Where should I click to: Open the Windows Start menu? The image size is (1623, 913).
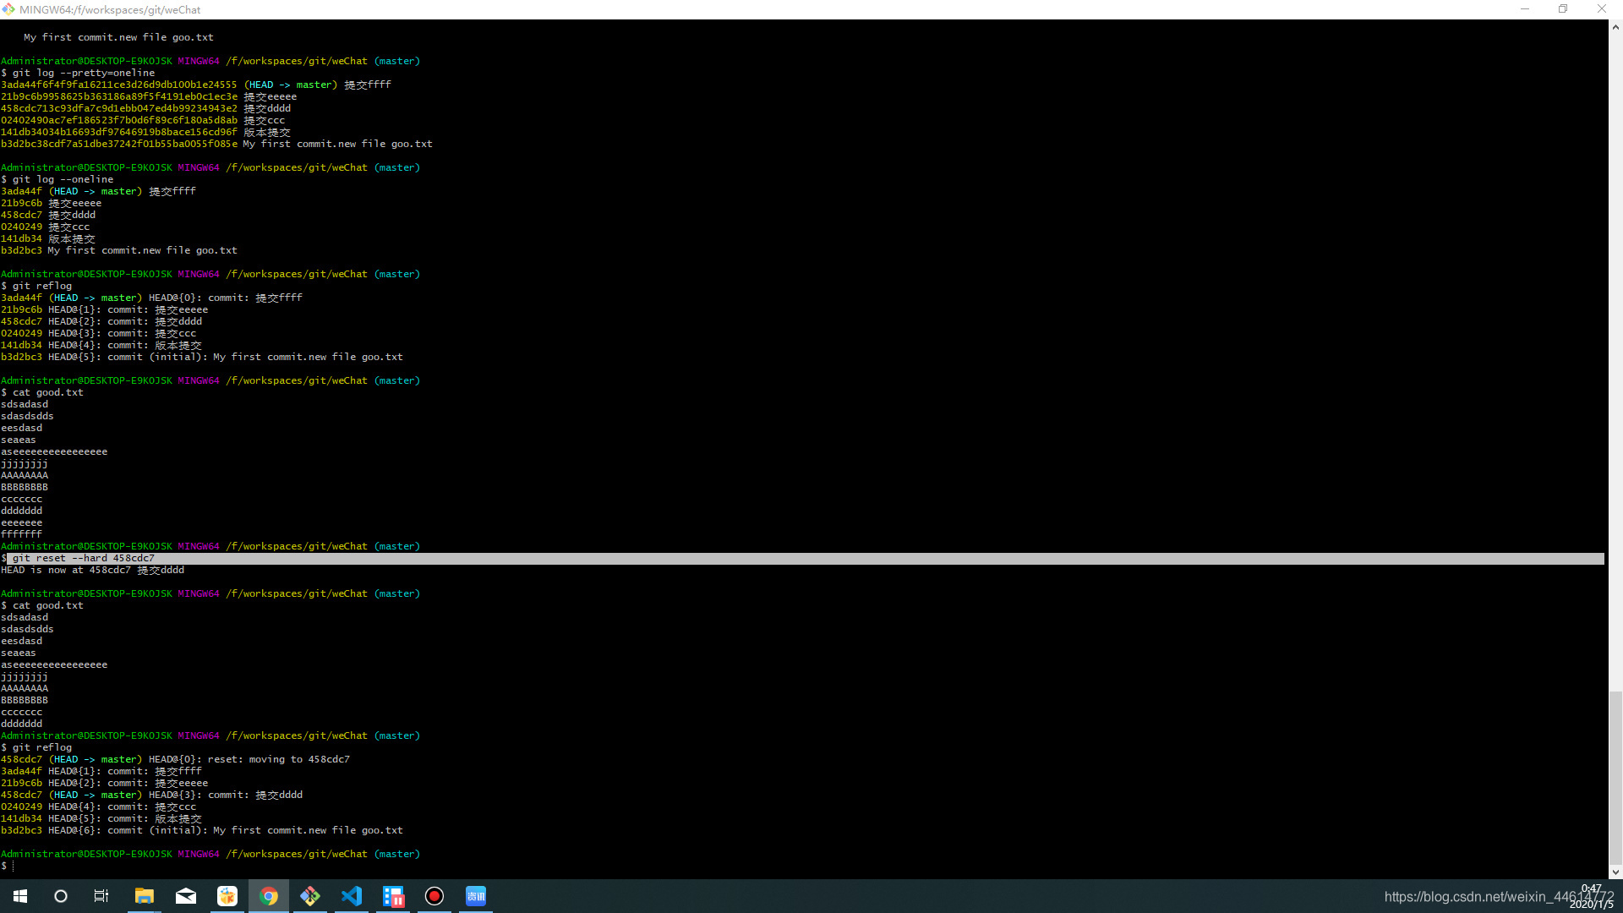pos(20,896)
